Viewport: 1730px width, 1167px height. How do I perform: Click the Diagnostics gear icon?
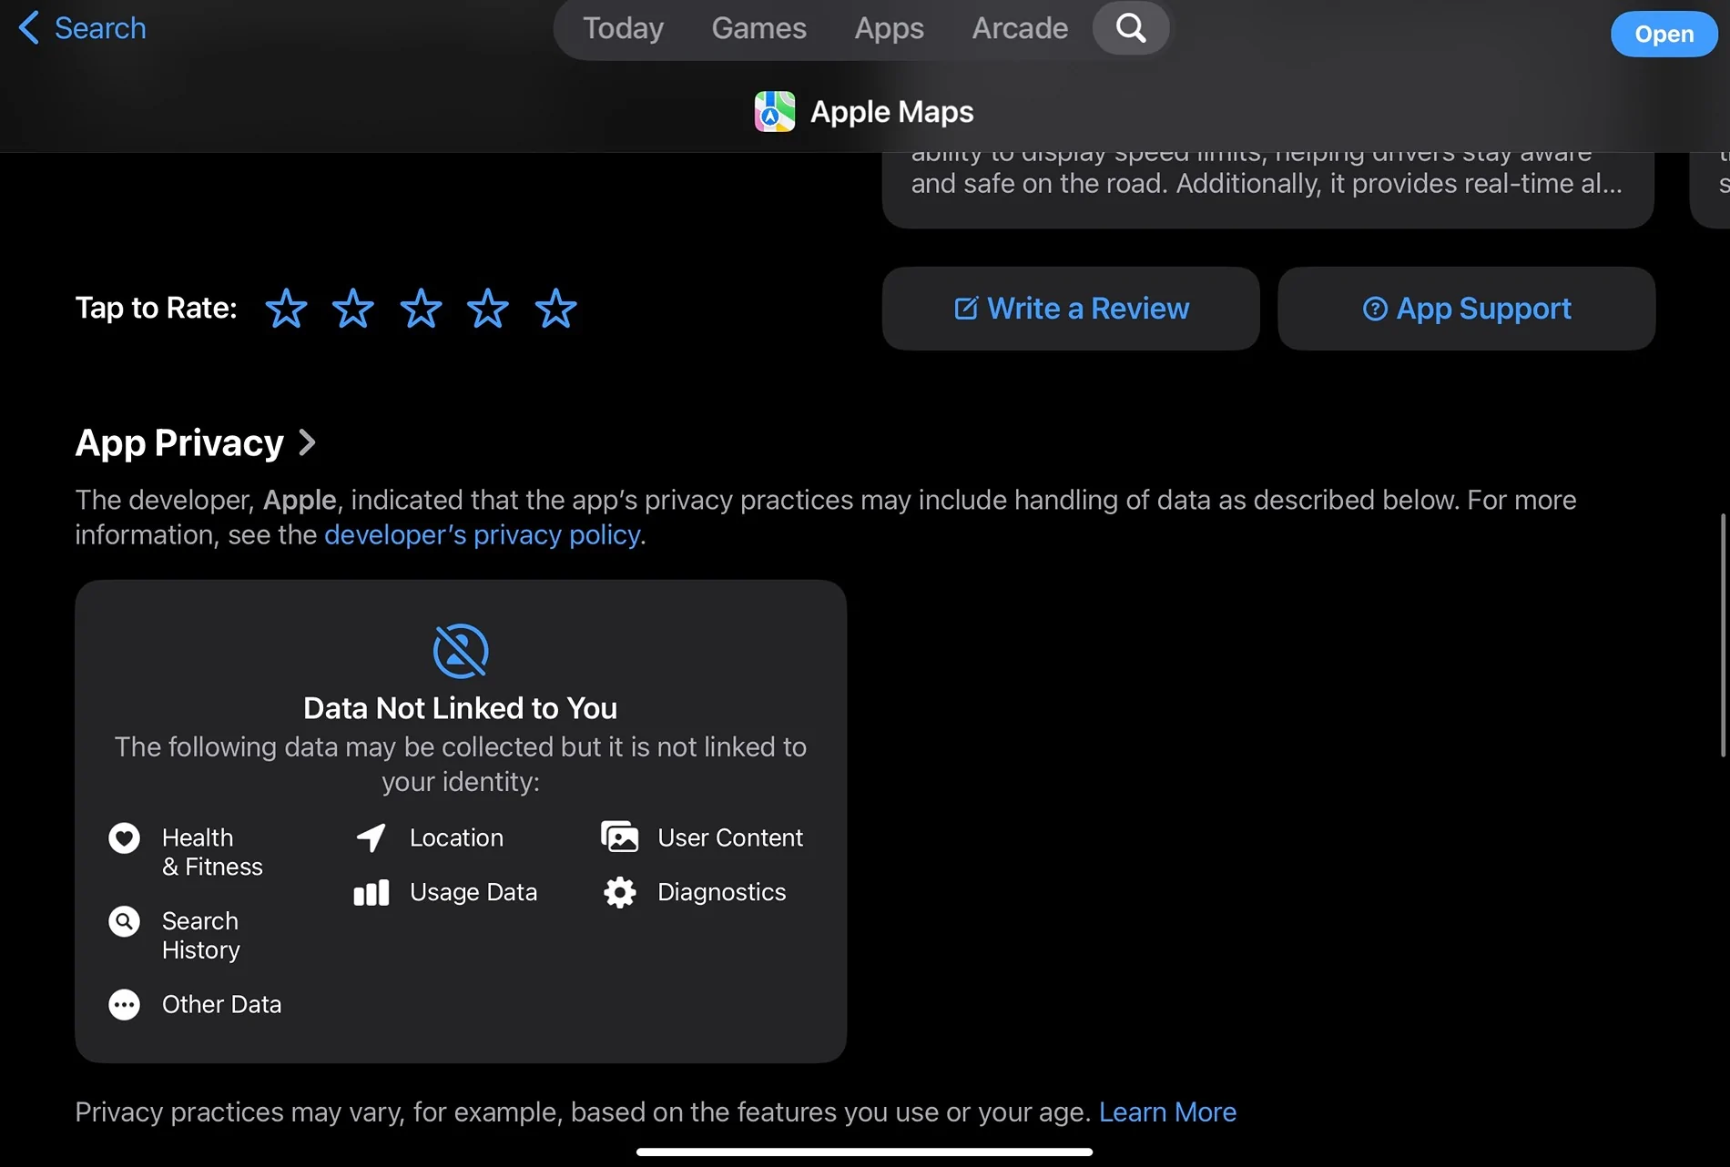click(620, 892)
